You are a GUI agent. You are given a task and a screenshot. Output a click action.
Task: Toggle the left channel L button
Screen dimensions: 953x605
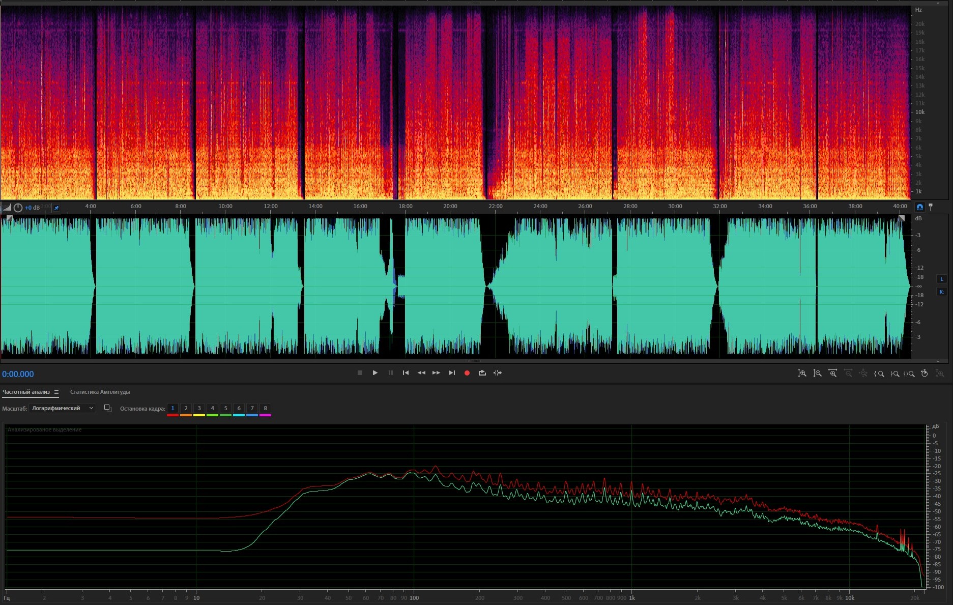coord(941,279)
